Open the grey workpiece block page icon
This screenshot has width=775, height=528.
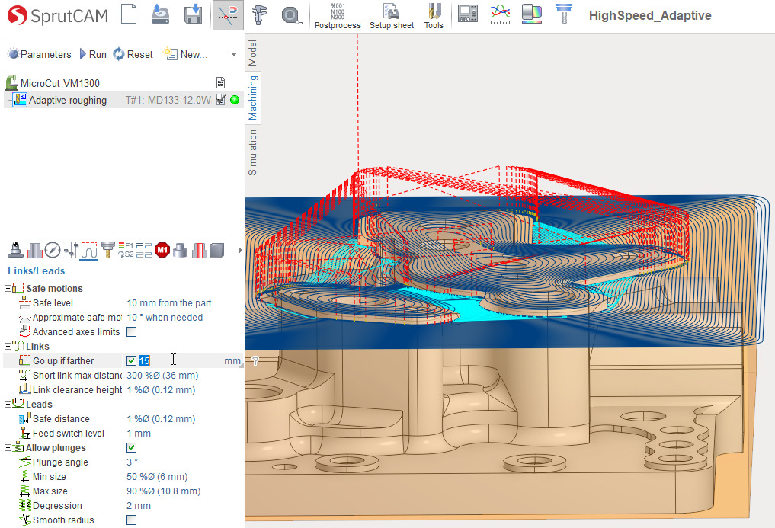pyautogui.click(x=216, y=250)
